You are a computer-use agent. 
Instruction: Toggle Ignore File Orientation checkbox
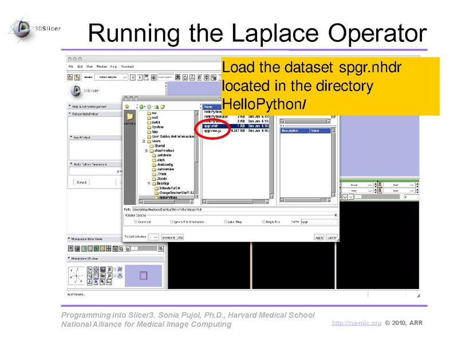[172, 222]
